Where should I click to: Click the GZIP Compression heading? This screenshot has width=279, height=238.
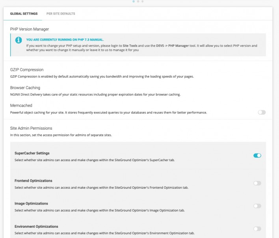(x=27, y=70)
